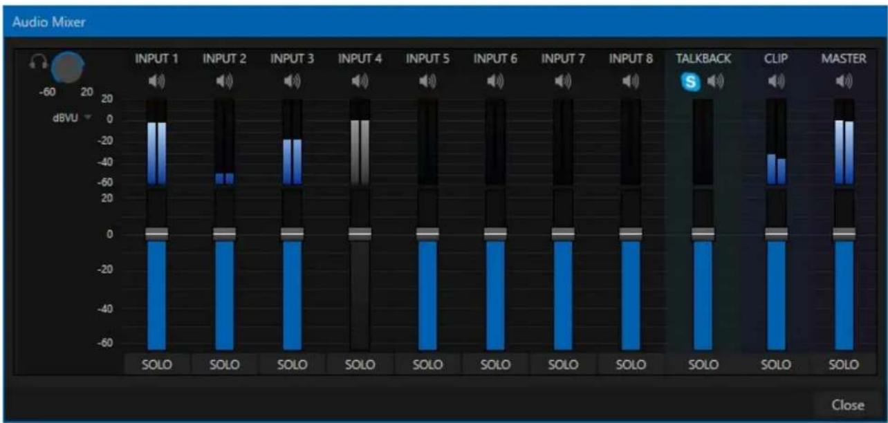Viewport: 888px width, 423px height.
Task: Mute INPUT 2 using its speaker icon
Action: pos(224,82)
